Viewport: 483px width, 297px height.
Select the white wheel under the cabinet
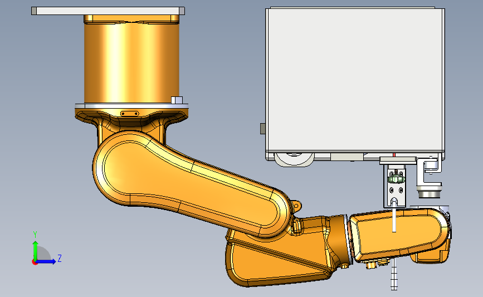tap(294, 159)
